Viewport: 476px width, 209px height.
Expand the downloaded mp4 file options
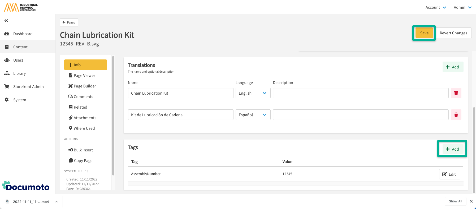pyautogui.click(x=57, y=202)
